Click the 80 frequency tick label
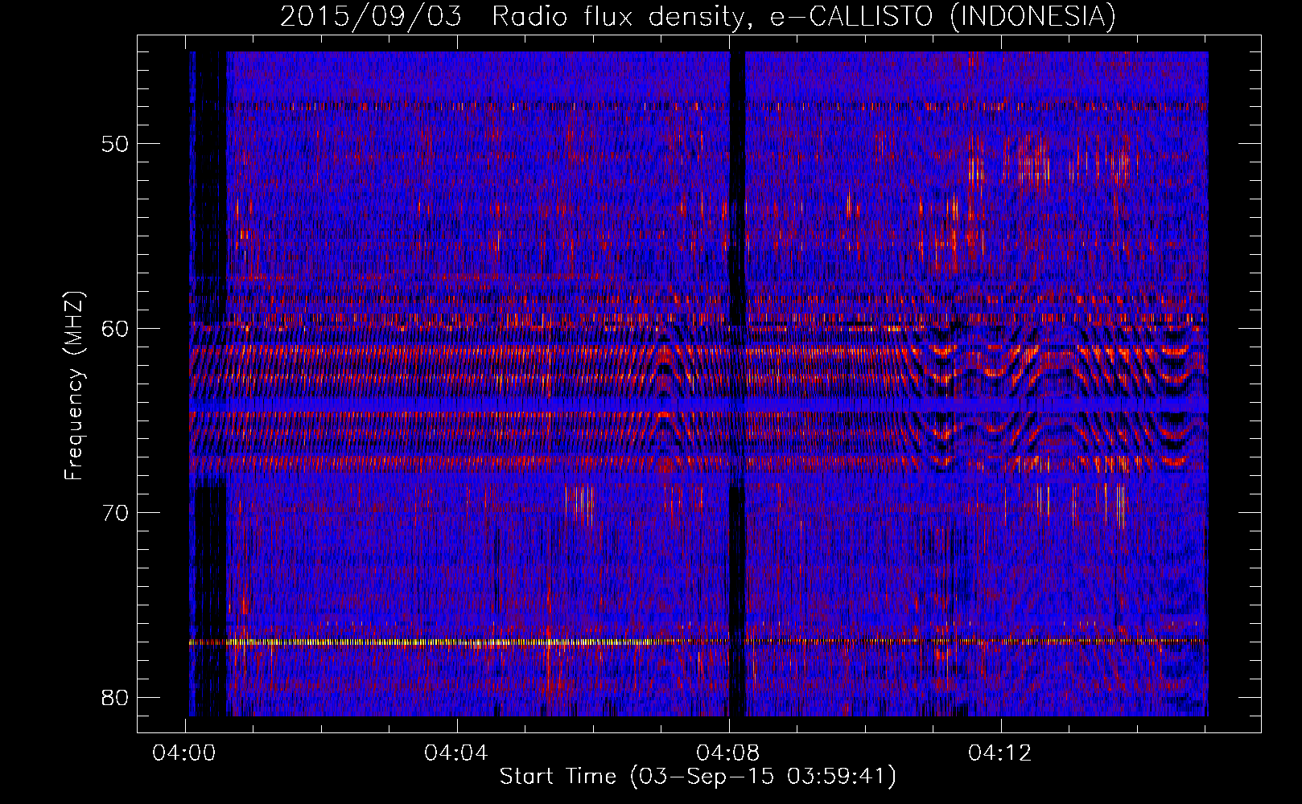The image size is (1302, 804). (x=116, y=696)
